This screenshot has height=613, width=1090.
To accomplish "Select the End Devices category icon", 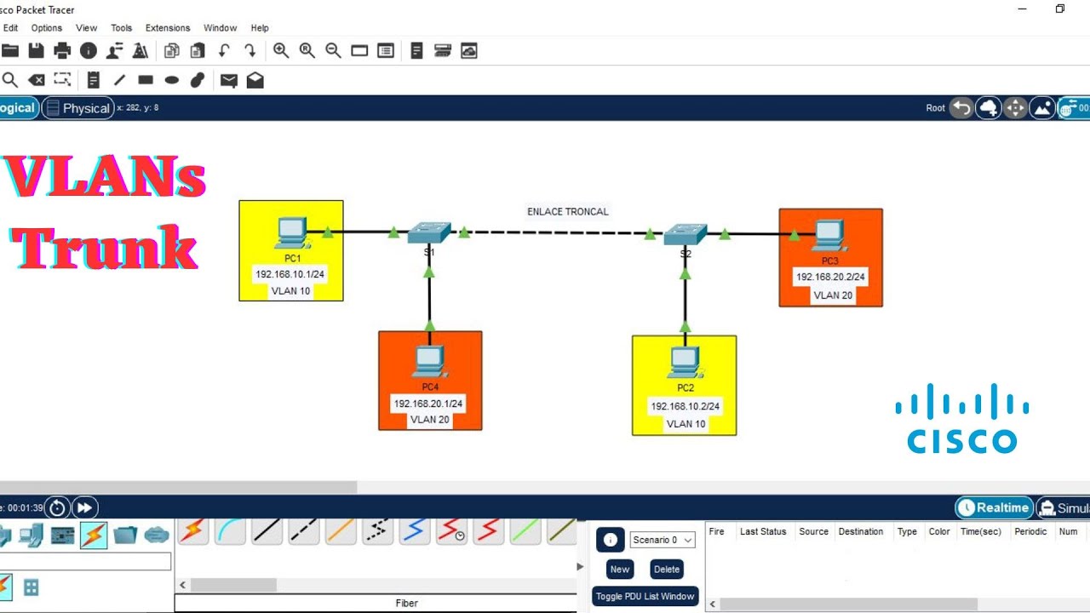I will tap(32, 536).
